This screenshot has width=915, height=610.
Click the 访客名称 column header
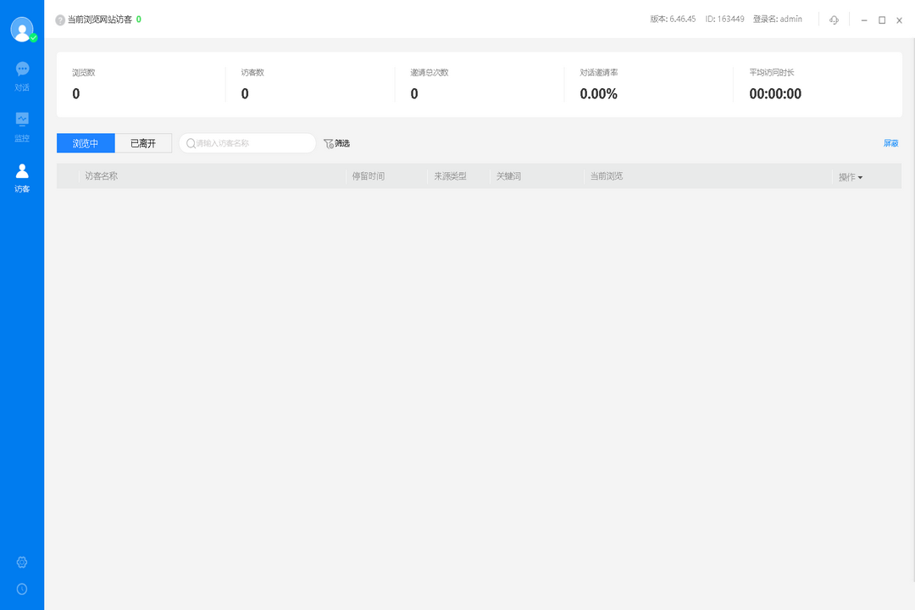tap(101, 176)
